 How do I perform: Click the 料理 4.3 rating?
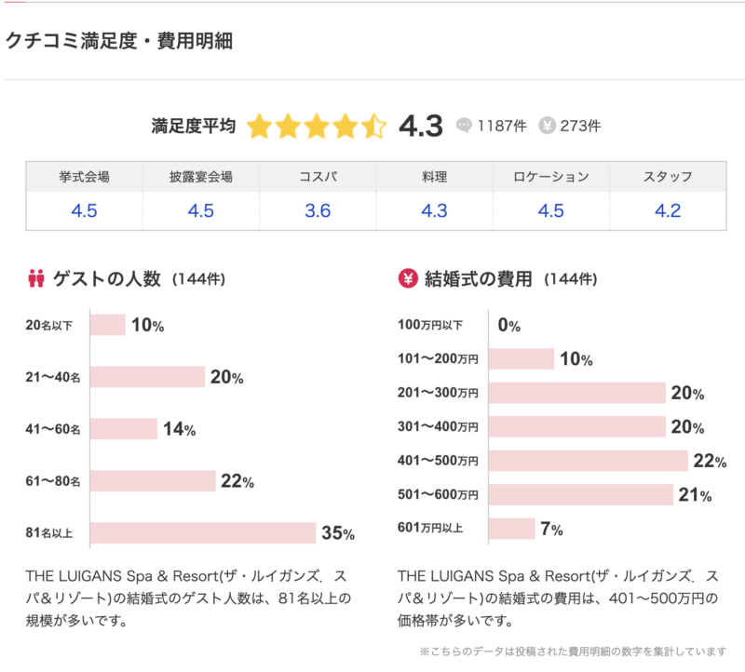click(434, 211)
